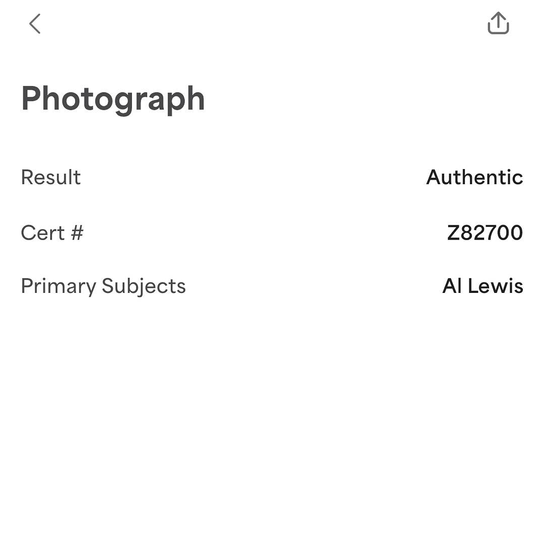Click the word Primary

[58, 286]
